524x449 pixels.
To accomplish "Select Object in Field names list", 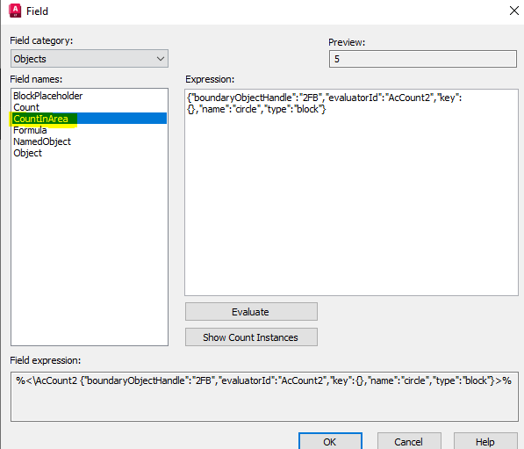I will pos(28,153).
